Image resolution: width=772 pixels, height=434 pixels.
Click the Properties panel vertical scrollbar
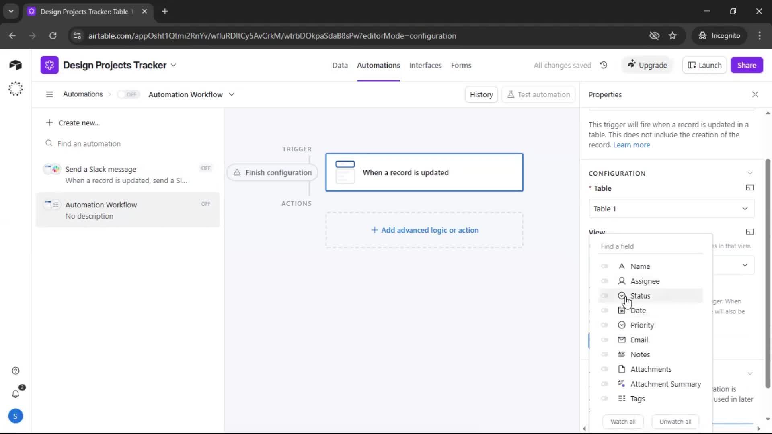point(768,273)
